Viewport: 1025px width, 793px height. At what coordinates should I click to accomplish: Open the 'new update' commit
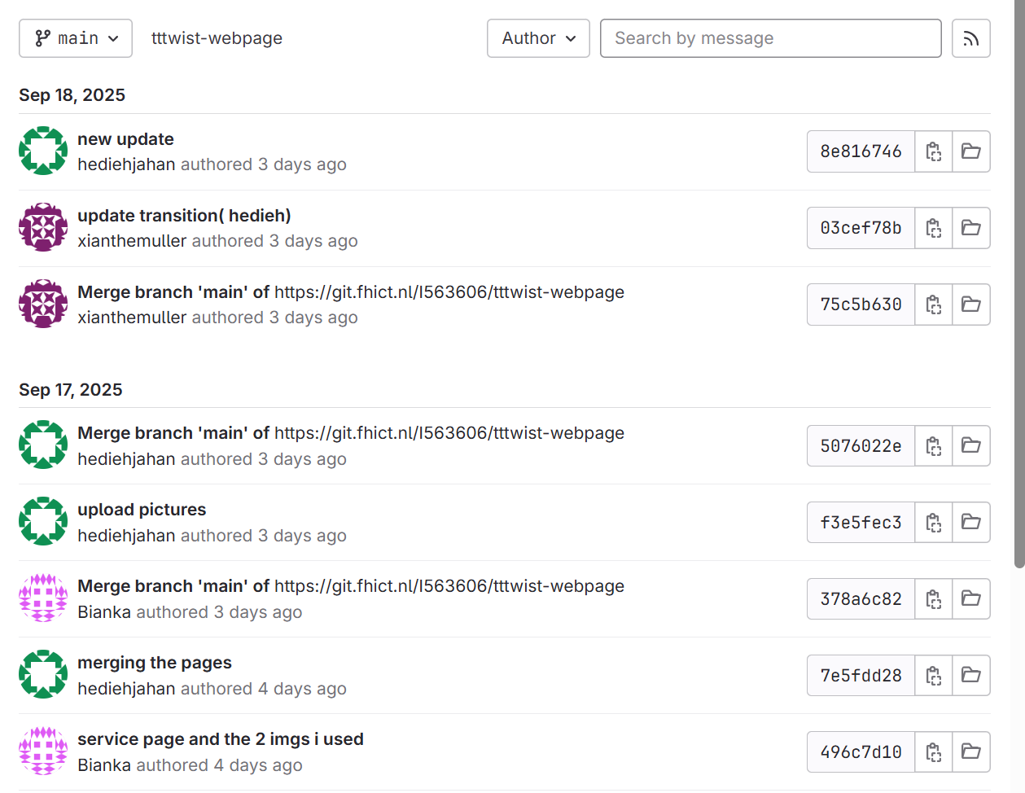[125, 139]
